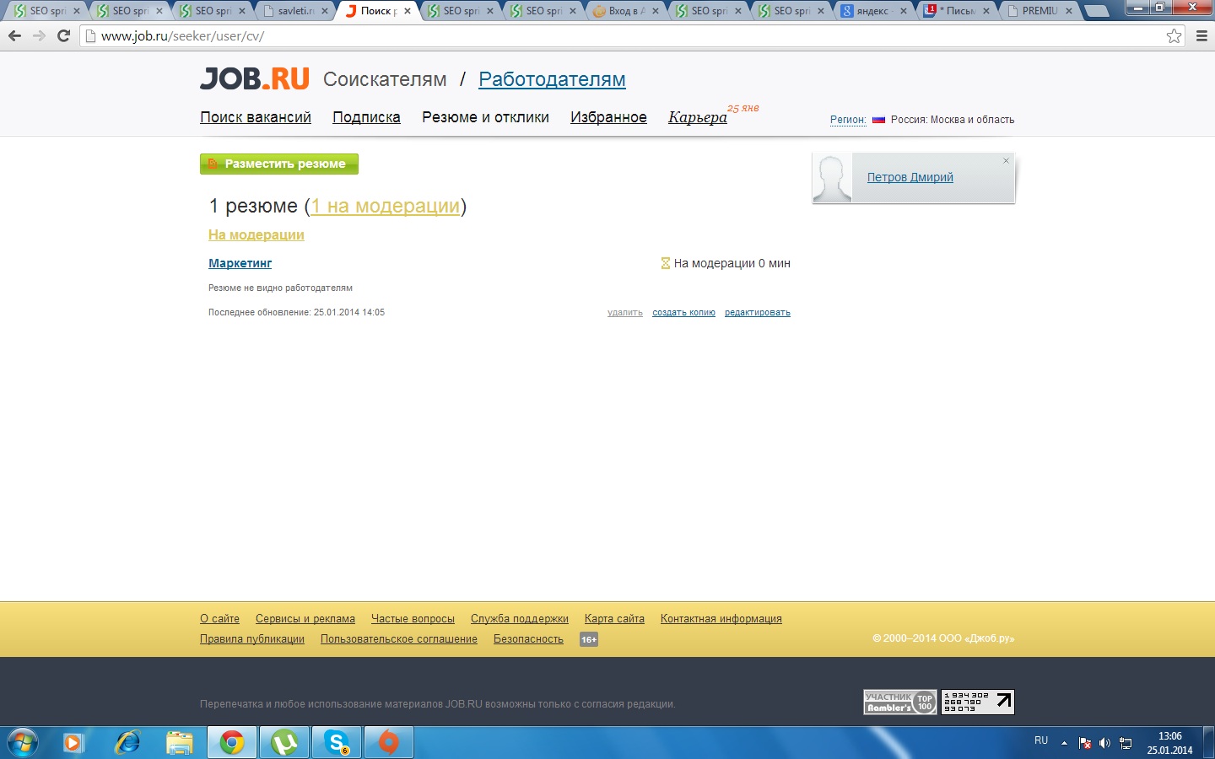This screenshot has height=759, width=1215.
Task: Go to the Работодателям section
Action: [552, 79]
